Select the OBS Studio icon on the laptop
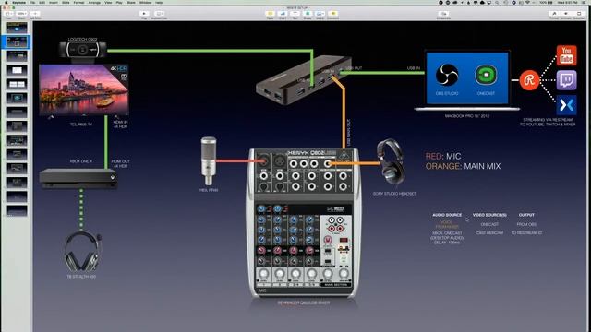The image size is (591, 332). 447,76
